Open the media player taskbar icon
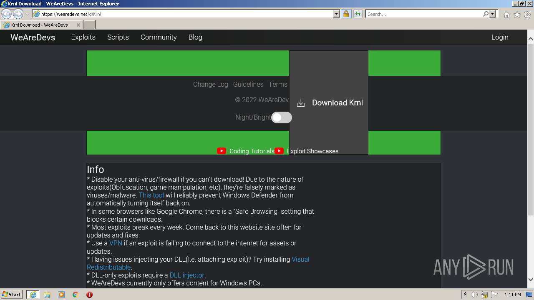This screenshot has width=534, height=300. click(x=61, y=295)
